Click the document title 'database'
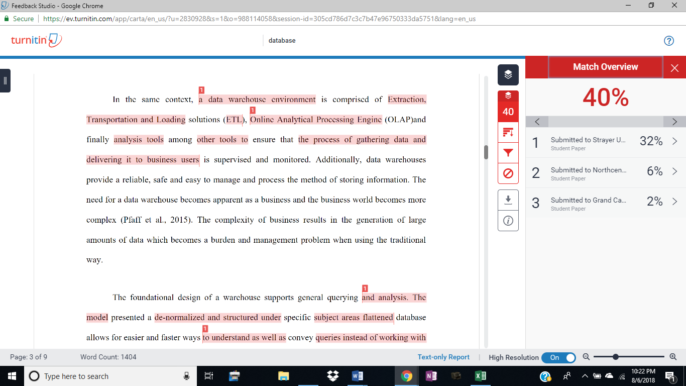 (x=282, y=40)
